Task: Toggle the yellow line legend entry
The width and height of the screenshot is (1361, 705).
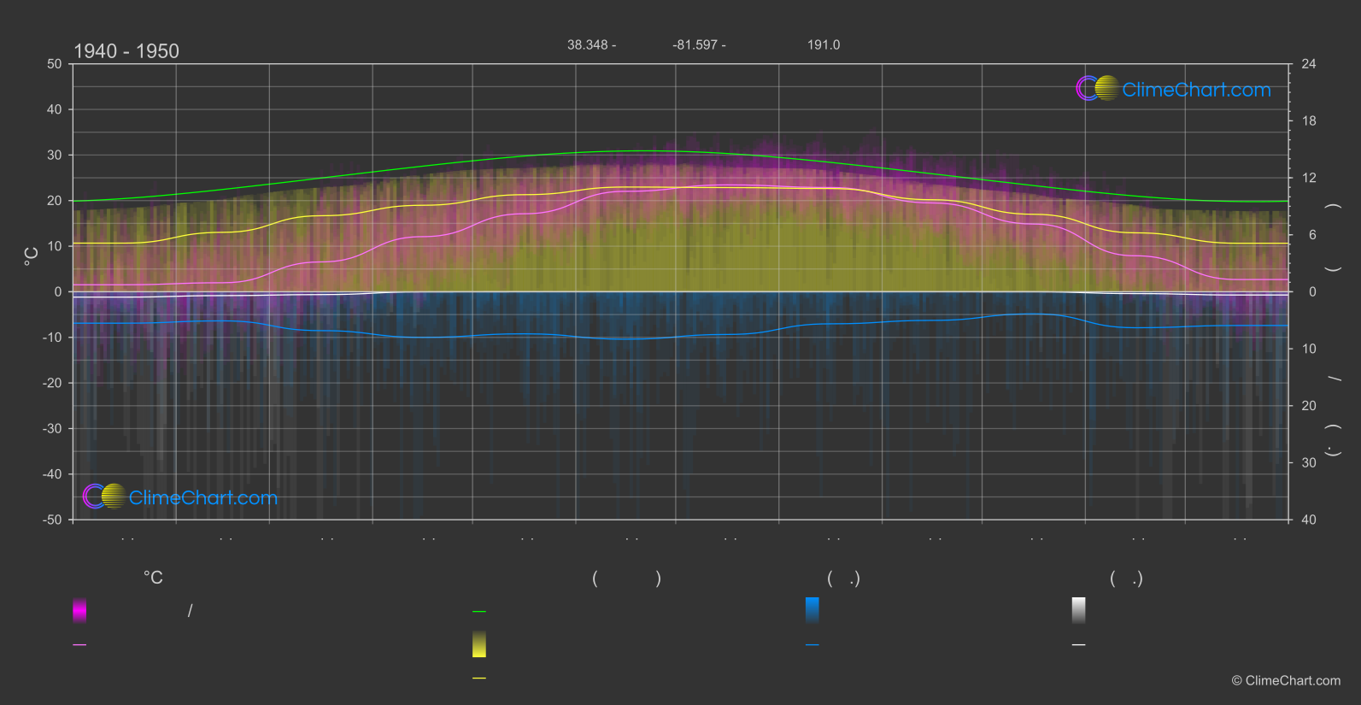Action: [479, 679]
